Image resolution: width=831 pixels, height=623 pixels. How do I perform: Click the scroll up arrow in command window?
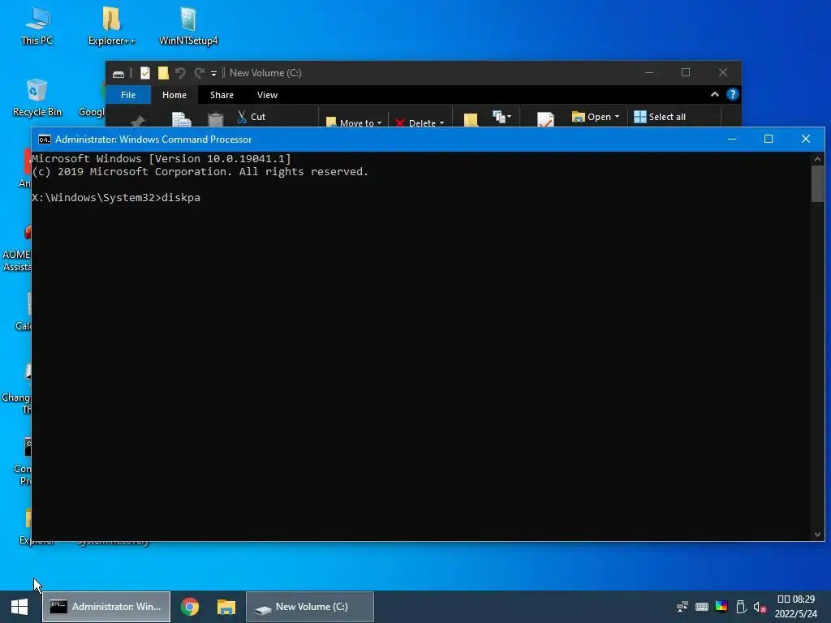[817, 159]
